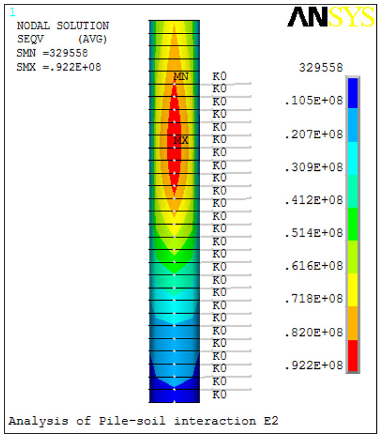Click the '(AVG)' label
The height and width of the screenshot is (436, 380).
92,39
